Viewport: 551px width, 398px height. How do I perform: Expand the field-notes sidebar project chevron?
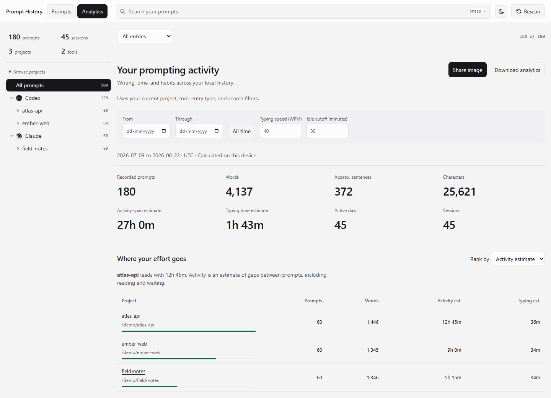(x=18, y=148)
